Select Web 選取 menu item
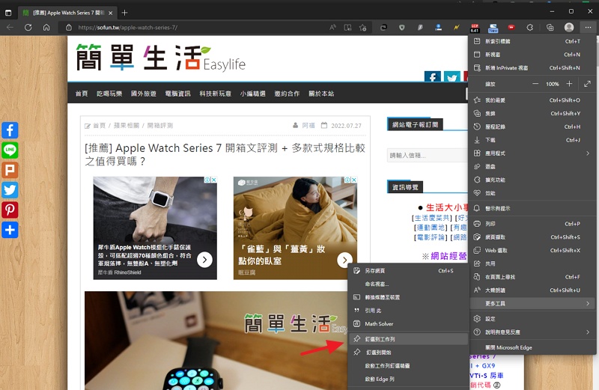The width and height of the screenshot is (599, 390). (x=532, y=251)
